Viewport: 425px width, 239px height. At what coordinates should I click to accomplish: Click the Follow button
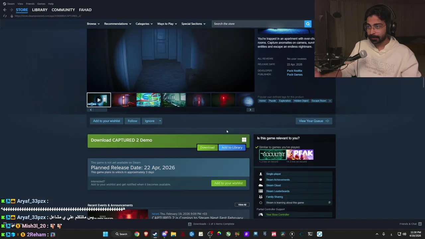tap(132, 121)
